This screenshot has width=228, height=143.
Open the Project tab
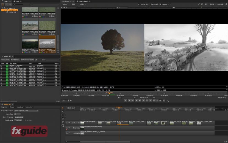[6, 1]
